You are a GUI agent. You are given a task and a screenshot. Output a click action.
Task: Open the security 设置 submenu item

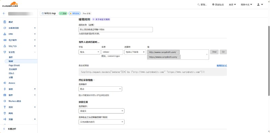pyautogui.click(x=11, y=78)
